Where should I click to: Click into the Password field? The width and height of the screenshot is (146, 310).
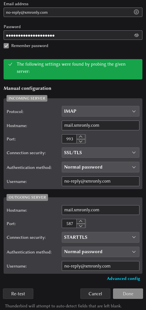point(73,35)
